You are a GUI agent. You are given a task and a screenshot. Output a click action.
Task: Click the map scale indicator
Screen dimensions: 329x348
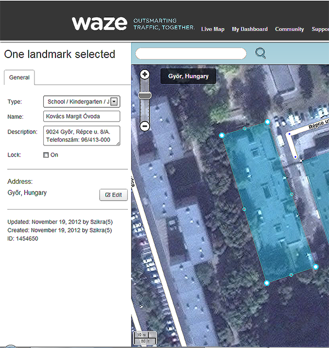(x=145, y=338)
